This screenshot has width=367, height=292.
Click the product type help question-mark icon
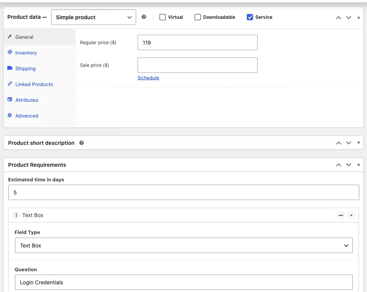(144, 17)
